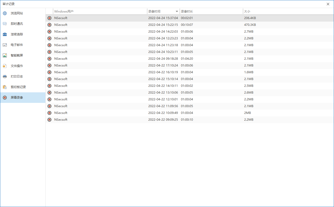Sort by Windows用户 column header
Viewport: 334px width, 207px height.
coord(100,12)
